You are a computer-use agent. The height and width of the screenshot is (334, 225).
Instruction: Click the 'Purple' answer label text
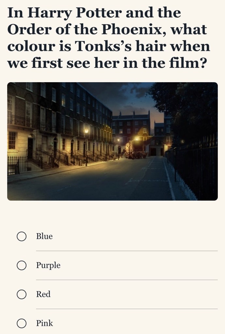[48, 266]
